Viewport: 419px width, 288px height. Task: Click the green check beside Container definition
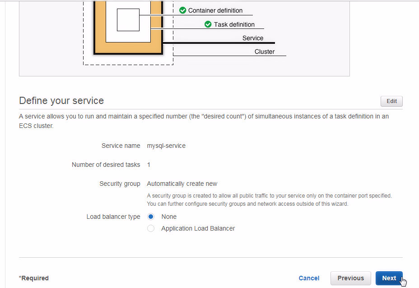pos(182,10)
